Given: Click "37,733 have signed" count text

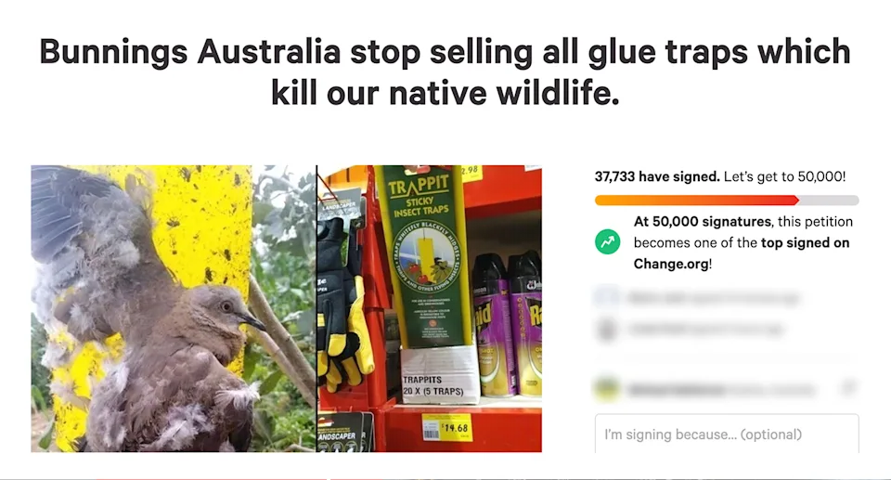Looking at the screenshot, I should pos(657,176).
